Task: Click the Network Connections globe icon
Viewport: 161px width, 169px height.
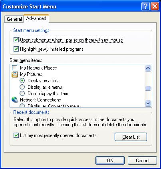Action: coord(15,100)
